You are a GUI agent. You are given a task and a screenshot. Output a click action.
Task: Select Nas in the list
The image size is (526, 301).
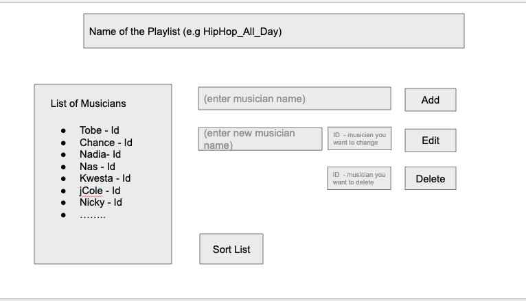click(x=97, y=167)
